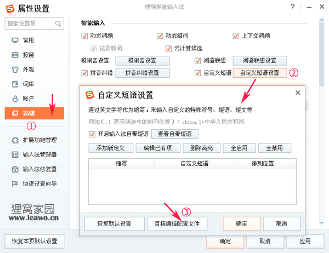
Task: Click 确定 in the main 属性设置 window
Action: pyautogui.click(x=225, y=242)
